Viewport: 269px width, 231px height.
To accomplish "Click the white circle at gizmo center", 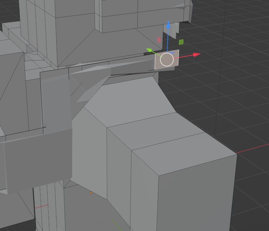I will pyautogui.click(x=167, y=59).
